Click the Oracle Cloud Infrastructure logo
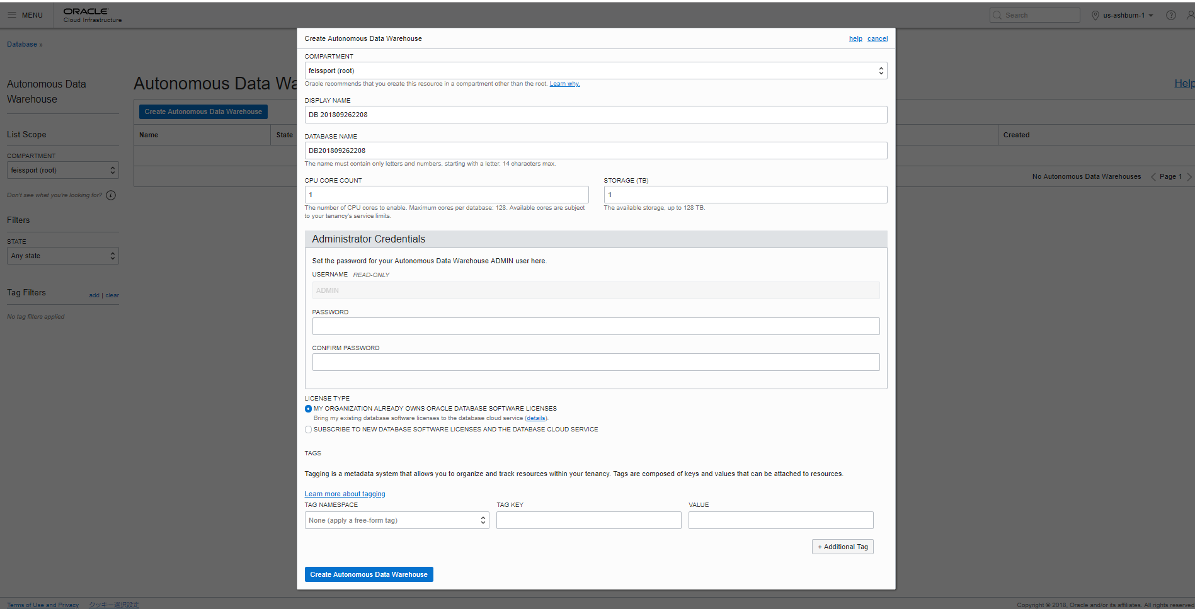 (93, 15)
